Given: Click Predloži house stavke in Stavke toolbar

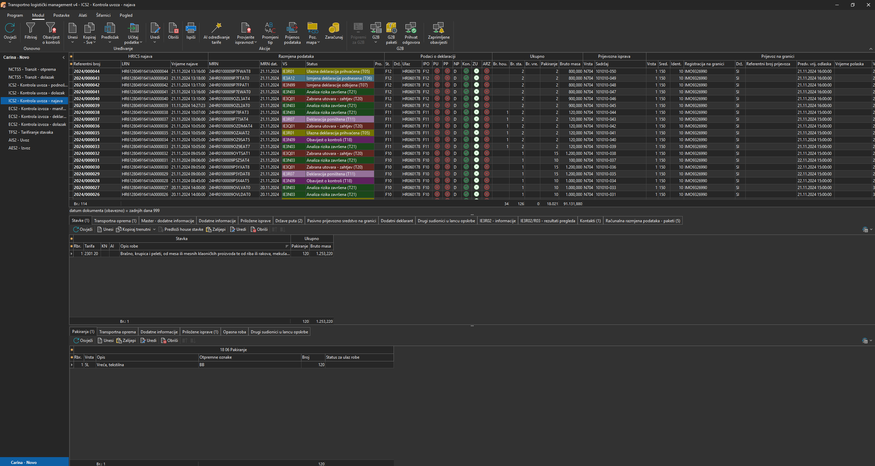Looking at the screenshot, I should click(181, 229).
